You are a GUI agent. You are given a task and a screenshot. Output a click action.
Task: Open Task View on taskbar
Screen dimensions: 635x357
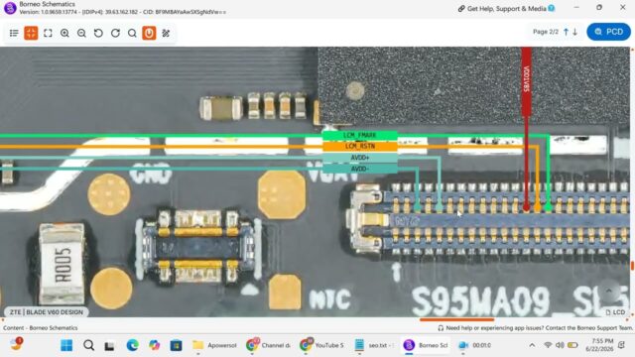point(109,346)
